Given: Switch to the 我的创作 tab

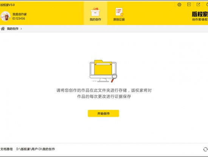Looking at the screenshot, I should (x=95, y=13).
